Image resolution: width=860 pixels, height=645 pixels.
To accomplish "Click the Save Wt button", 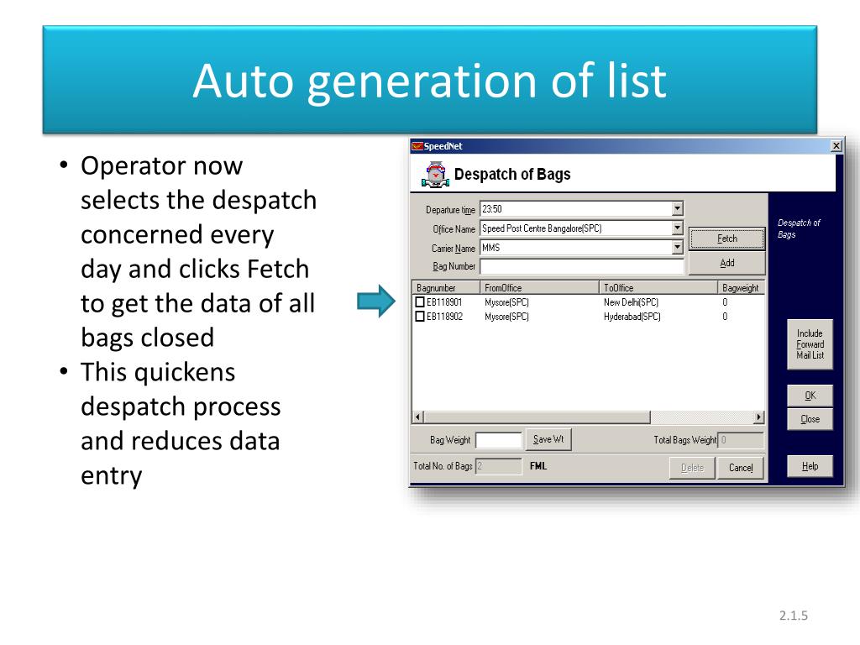I will point(548,439).
